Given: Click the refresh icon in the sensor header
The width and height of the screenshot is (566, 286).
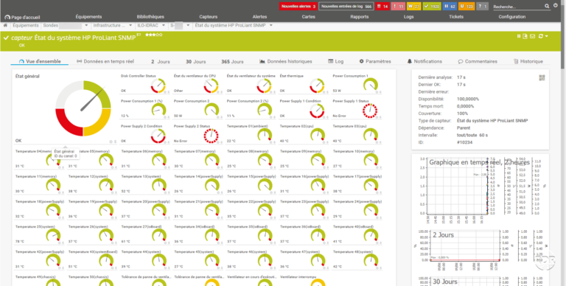Looking at the screenshot, I should [x=541, y=36].
